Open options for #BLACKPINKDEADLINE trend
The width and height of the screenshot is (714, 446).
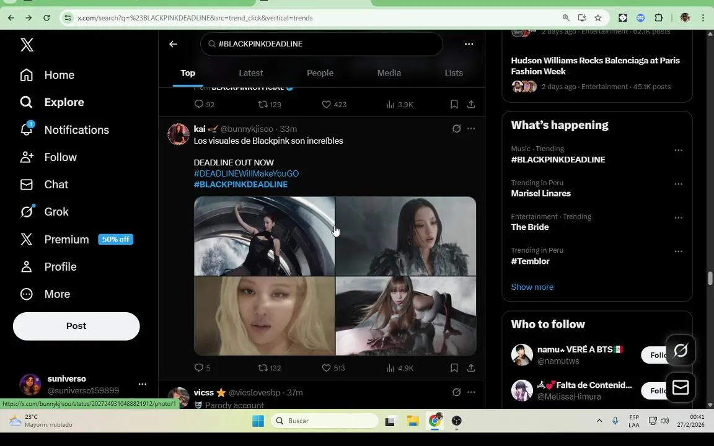(679, 150)
